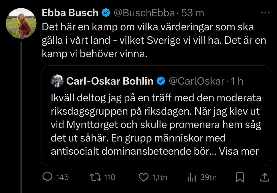
Task: Click Ebba Busch's verified badge
Action: [106, 13]
